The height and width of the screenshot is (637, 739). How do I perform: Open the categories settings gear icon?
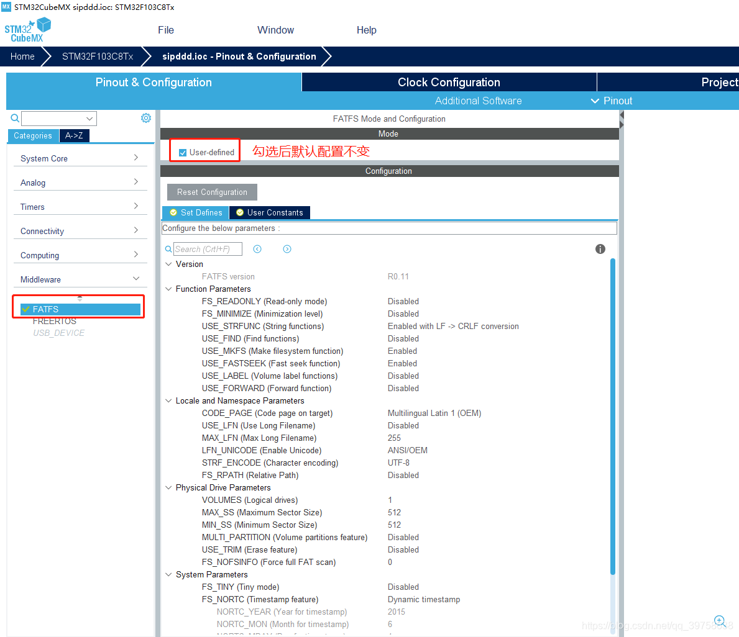pos(146,118)
